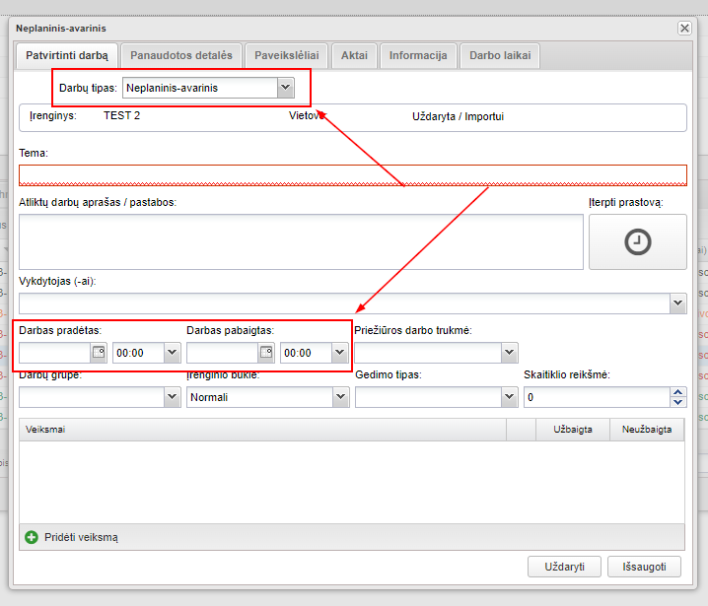Increase the Skaitiklio reikšmė value
This screenshot has height=606, width=708.
click(x=677, y=391)
